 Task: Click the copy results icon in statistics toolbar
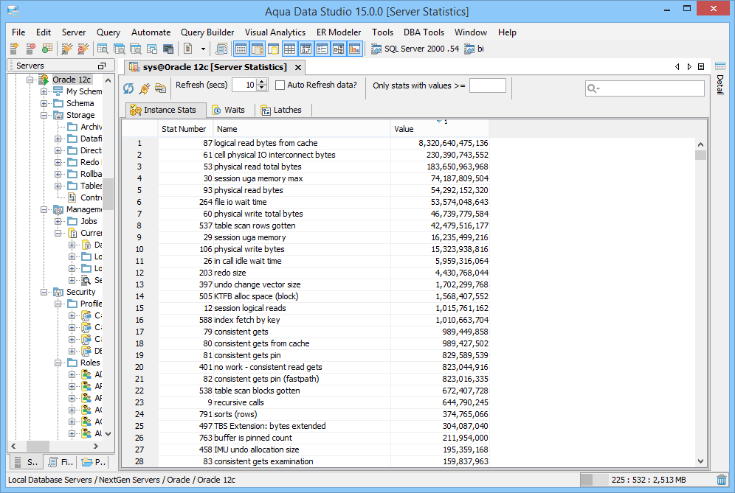160,88
